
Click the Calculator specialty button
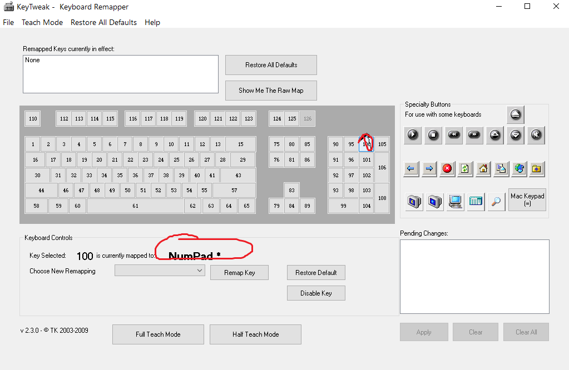(x=475, y=201)
